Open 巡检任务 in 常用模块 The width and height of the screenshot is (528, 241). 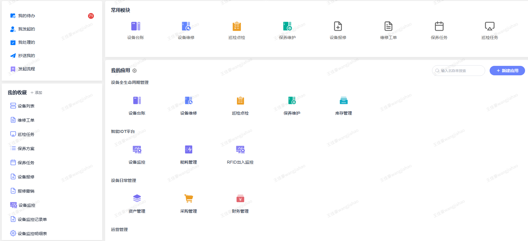coord(489,27)
